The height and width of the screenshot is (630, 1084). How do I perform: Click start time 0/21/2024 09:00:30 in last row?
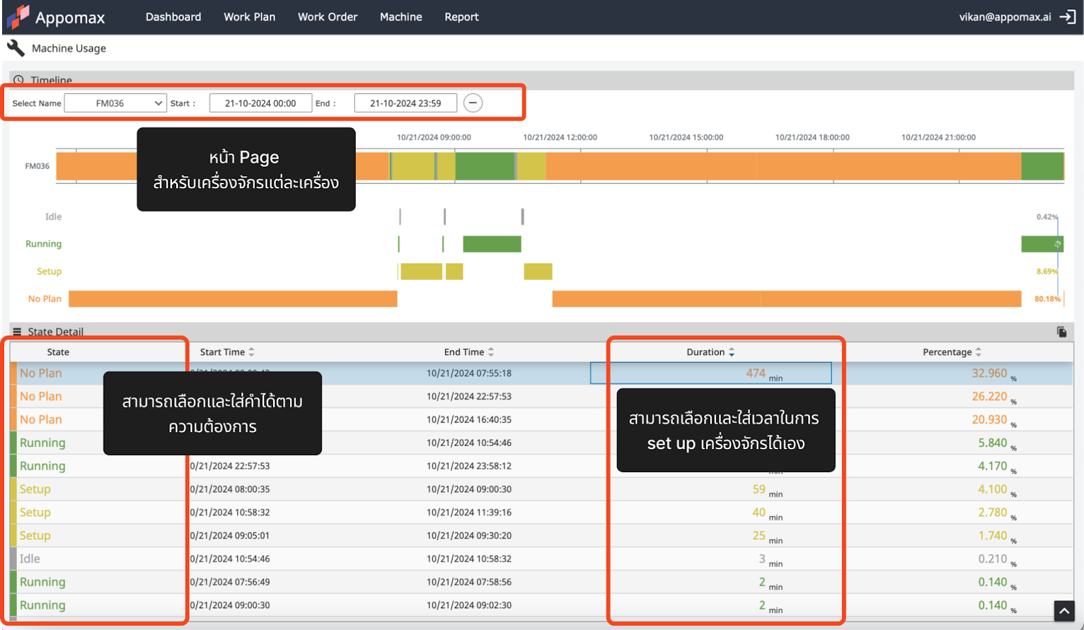coord(230,605)
